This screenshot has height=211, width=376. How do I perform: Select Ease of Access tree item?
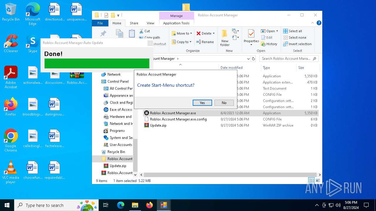pyautogui.click(x=121, y=110)
